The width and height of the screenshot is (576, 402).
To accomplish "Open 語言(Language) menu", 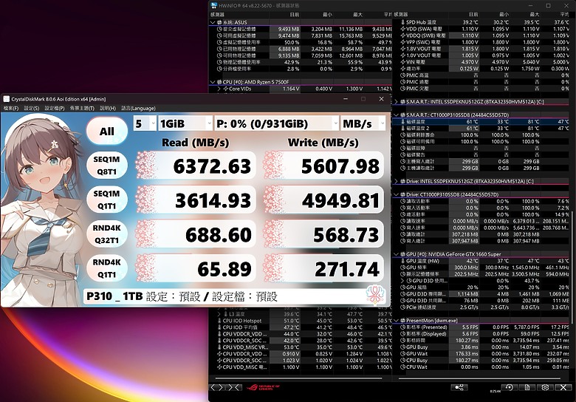I will click(x=138, y=108).
